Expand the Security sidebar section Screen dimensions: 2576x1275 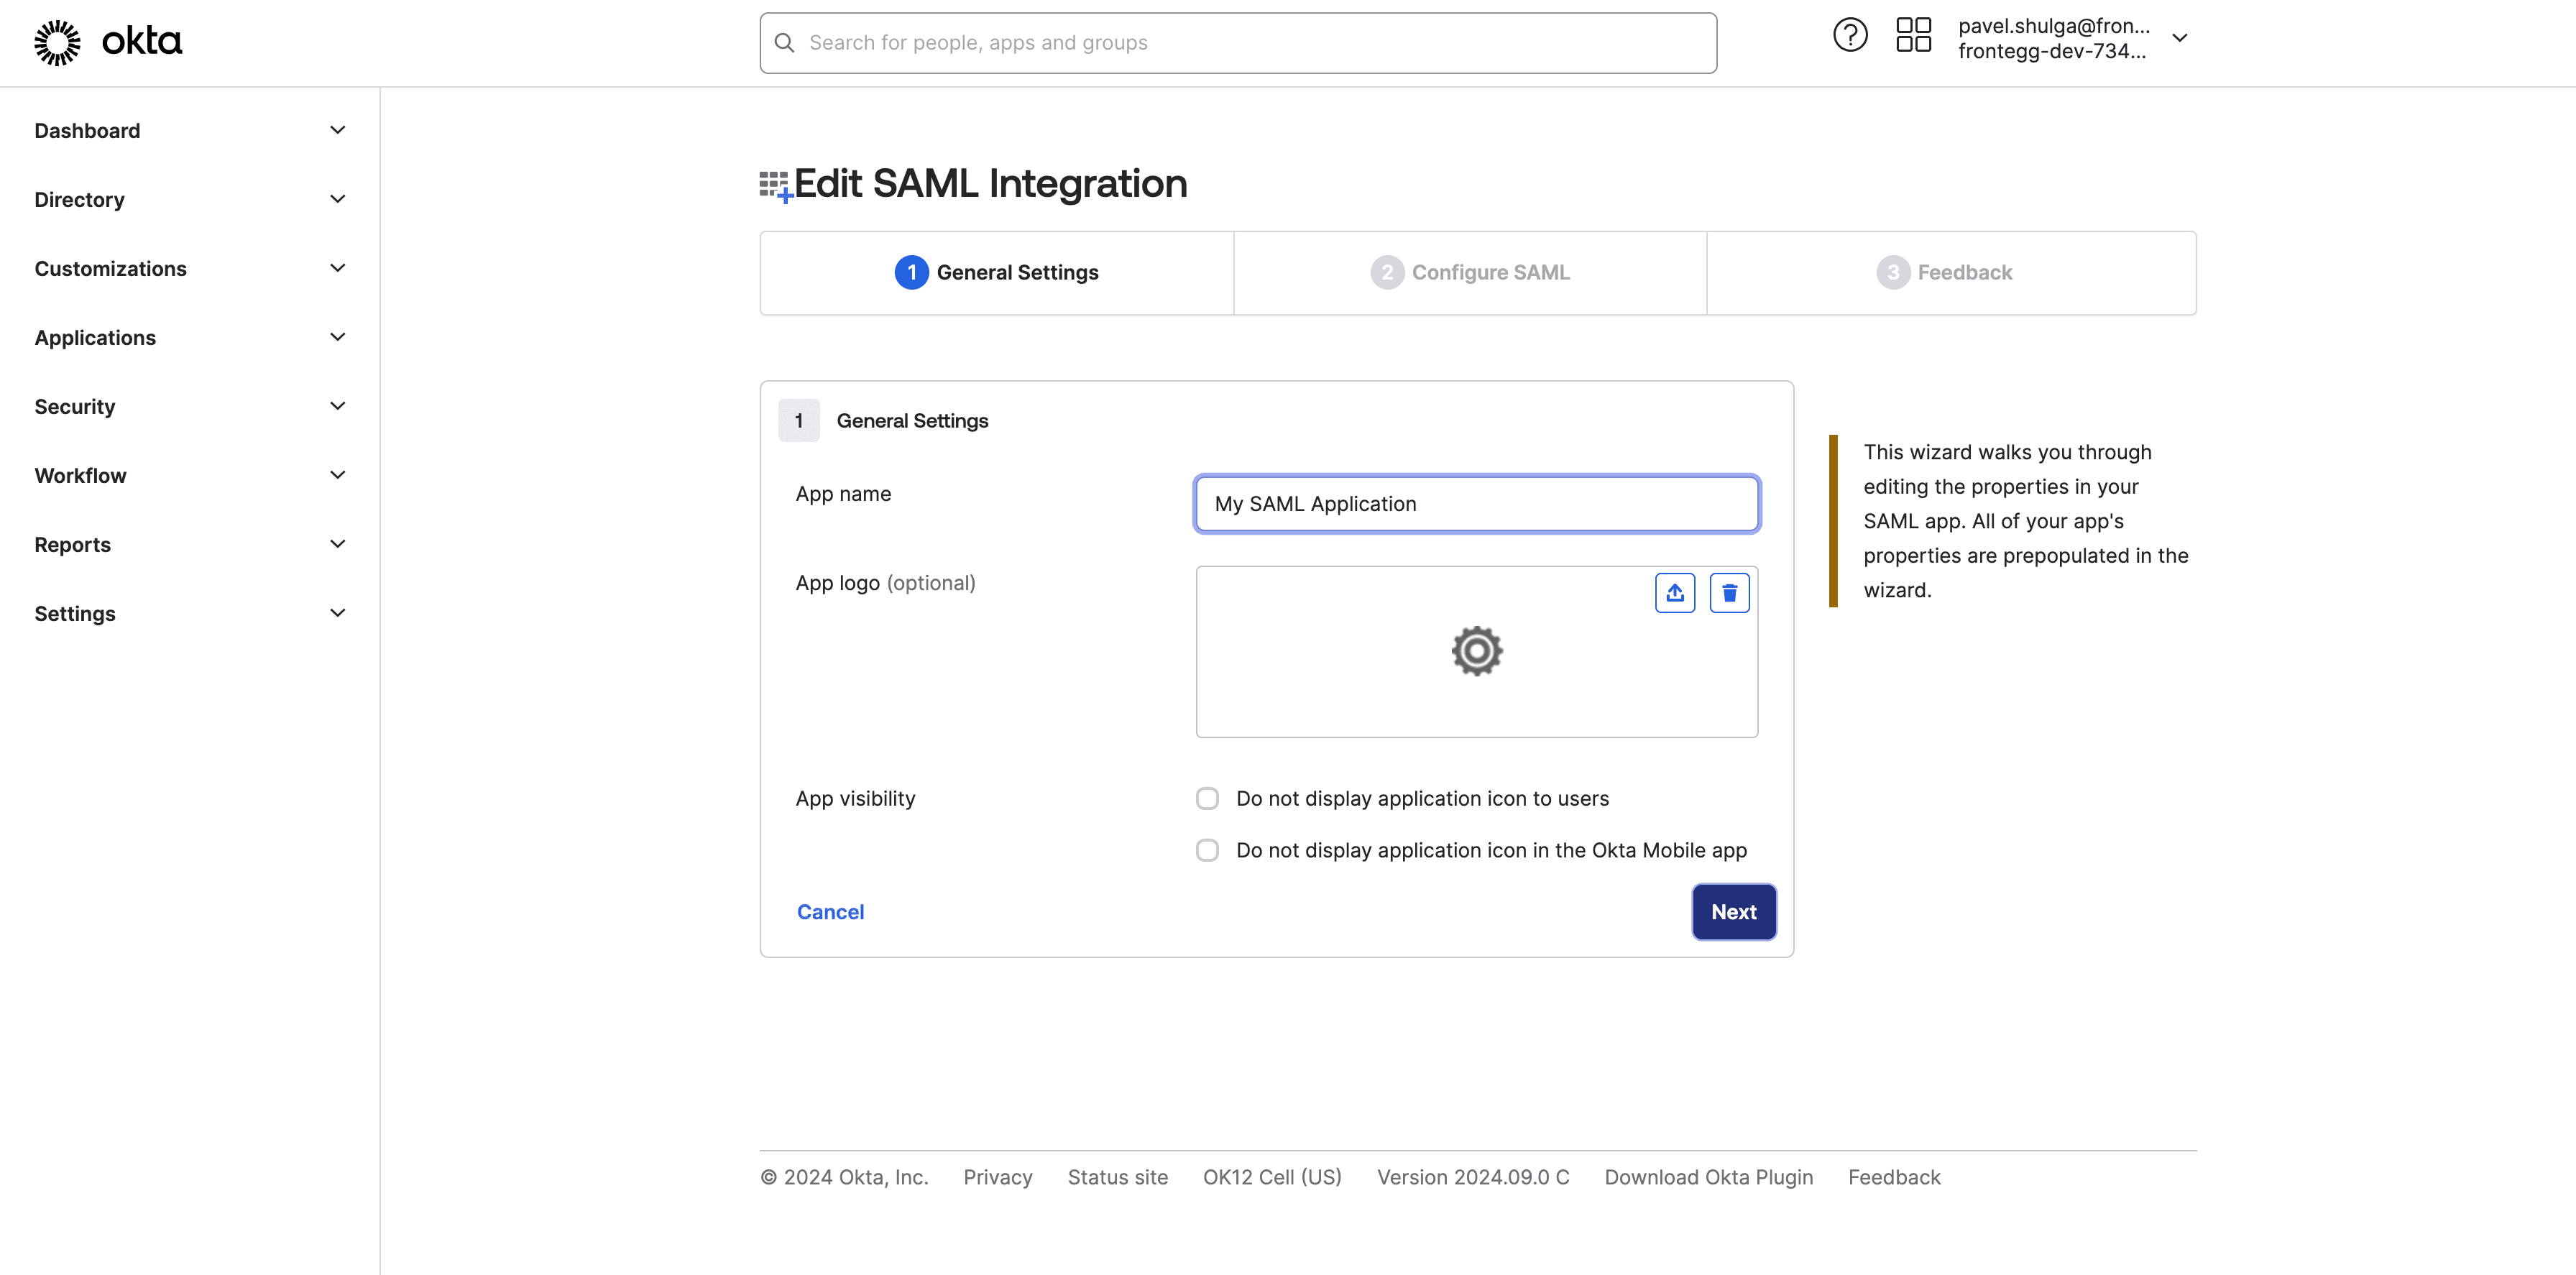[x=190, y=406]
